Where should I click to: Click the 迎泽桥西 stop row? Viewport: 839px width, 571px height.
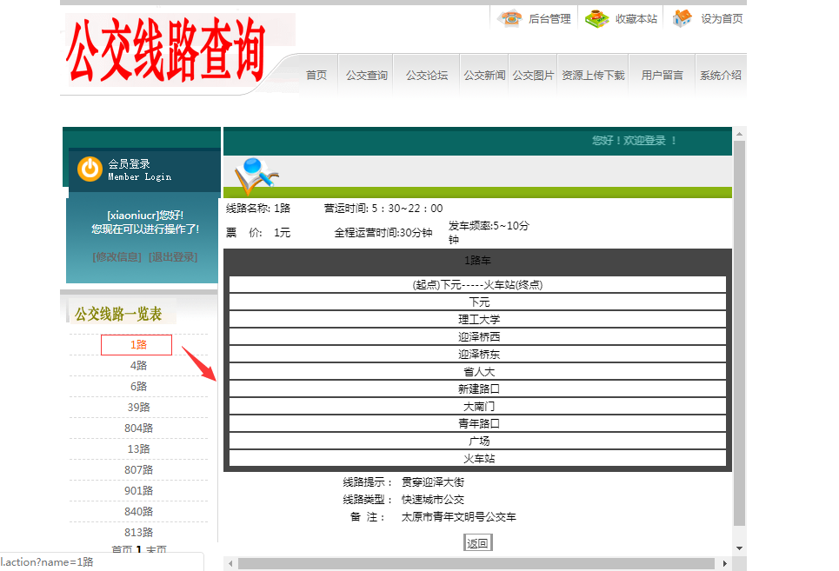pos(478,337)
